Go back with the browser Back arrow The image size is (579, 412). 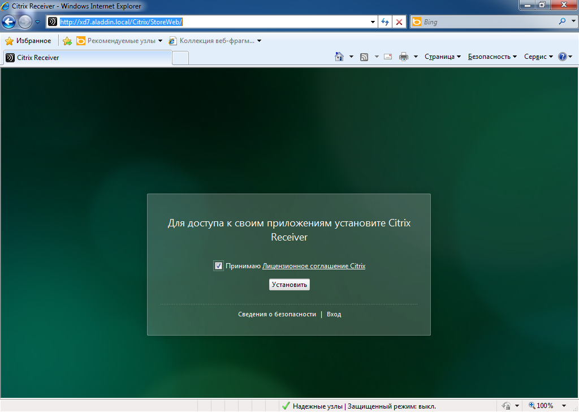[x=9, y=22]
